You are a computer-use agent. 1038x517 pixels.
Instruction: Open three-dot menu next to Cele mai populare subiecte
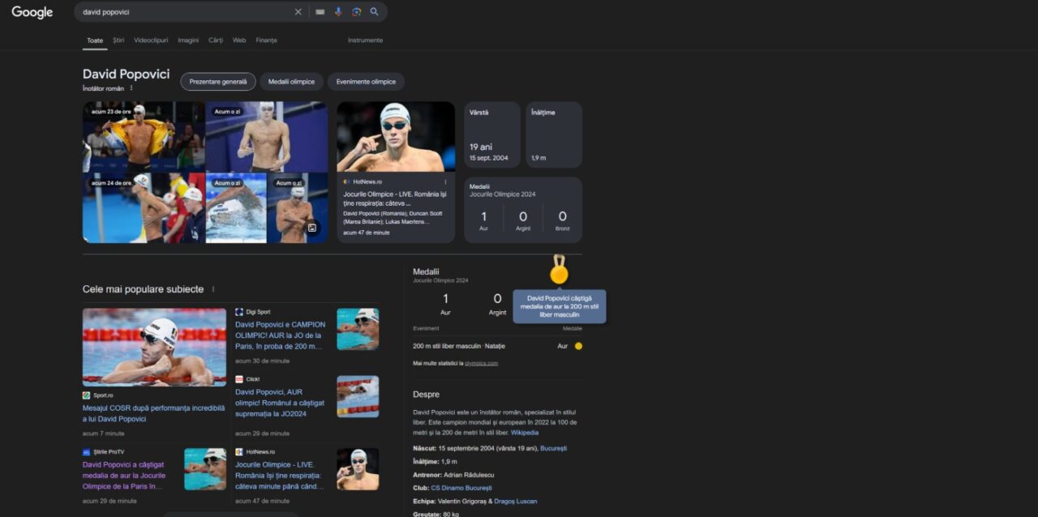[x=213, y=289]
